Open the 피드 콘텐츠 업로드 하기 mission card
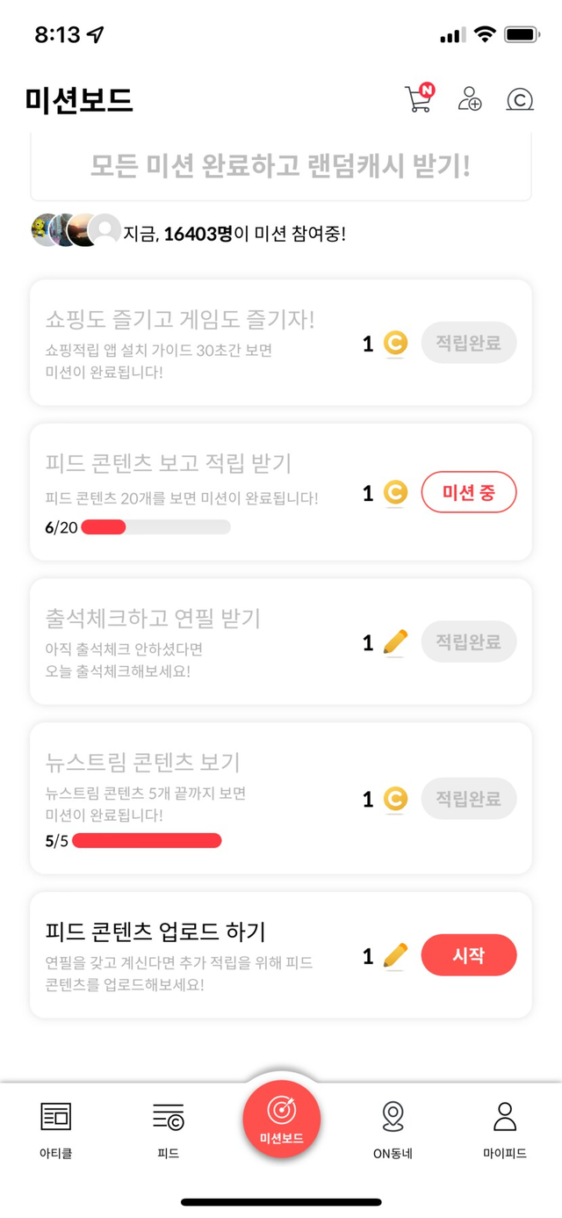This screenshot has width=562, height=1218. (202, 954)
